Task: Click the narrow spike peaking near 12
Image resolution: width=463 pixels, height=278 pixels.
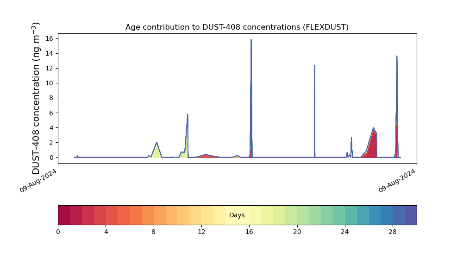Action: pyautogui.click(x=314, y=67)
